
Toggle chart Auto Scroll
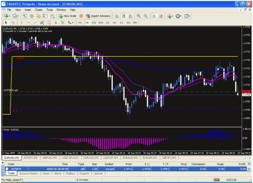[x=154, y=16]
